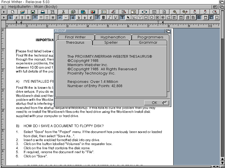Click the torn-page page break icon

point(164,12)
